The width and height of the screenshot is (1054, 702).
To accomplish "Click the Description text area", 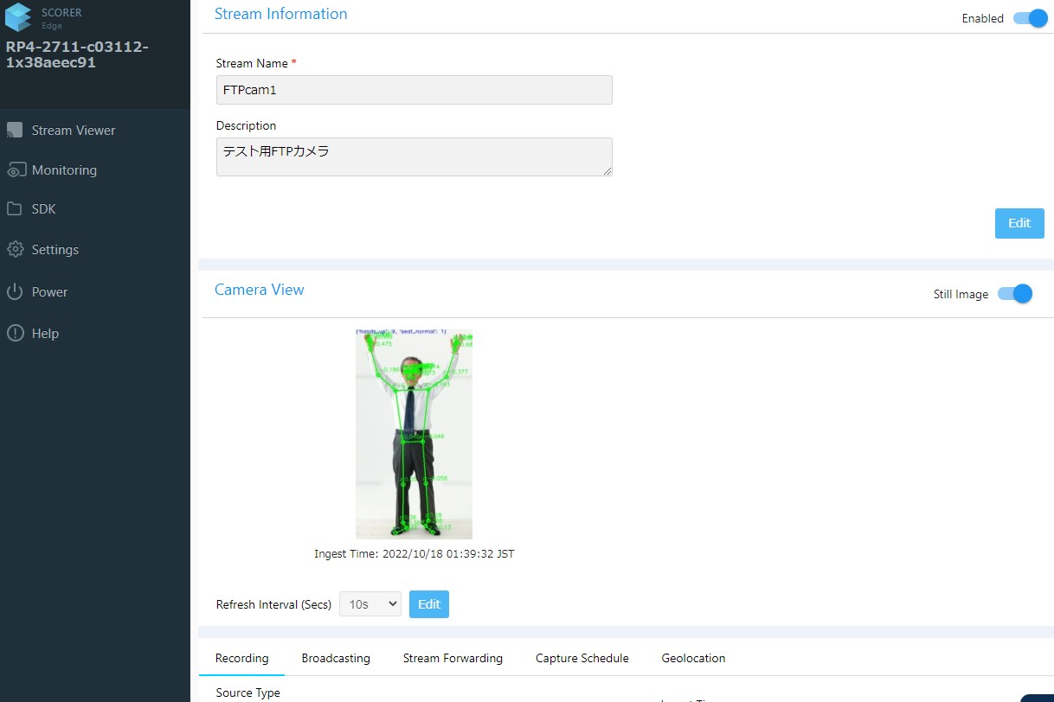I will click(x=414, y=156).
